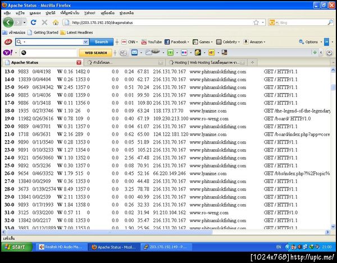Click the horizontal scrollbar thumb
Screen dimensions: 337x263
(109, 232)
